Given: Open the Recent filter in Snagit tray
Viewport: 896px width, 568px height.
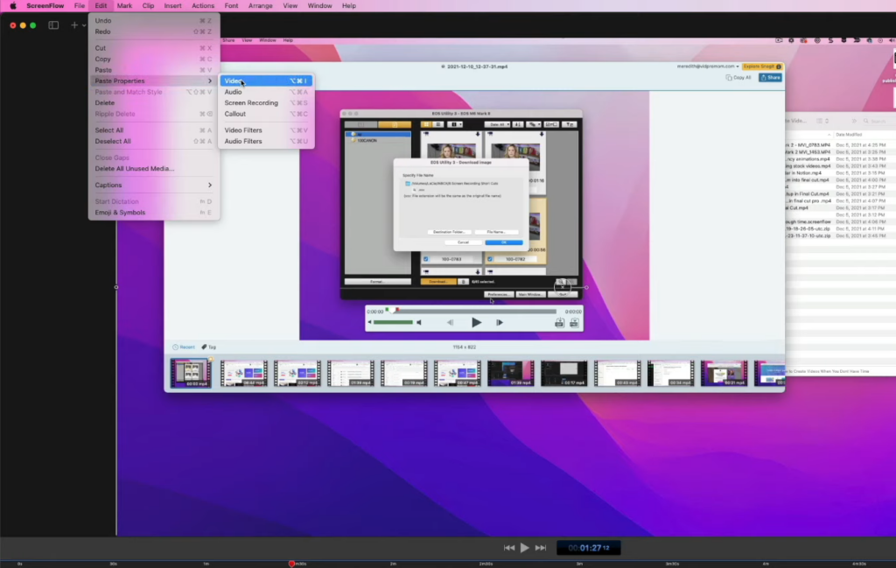Looking at the screenshot, I should tap(184, 347).
